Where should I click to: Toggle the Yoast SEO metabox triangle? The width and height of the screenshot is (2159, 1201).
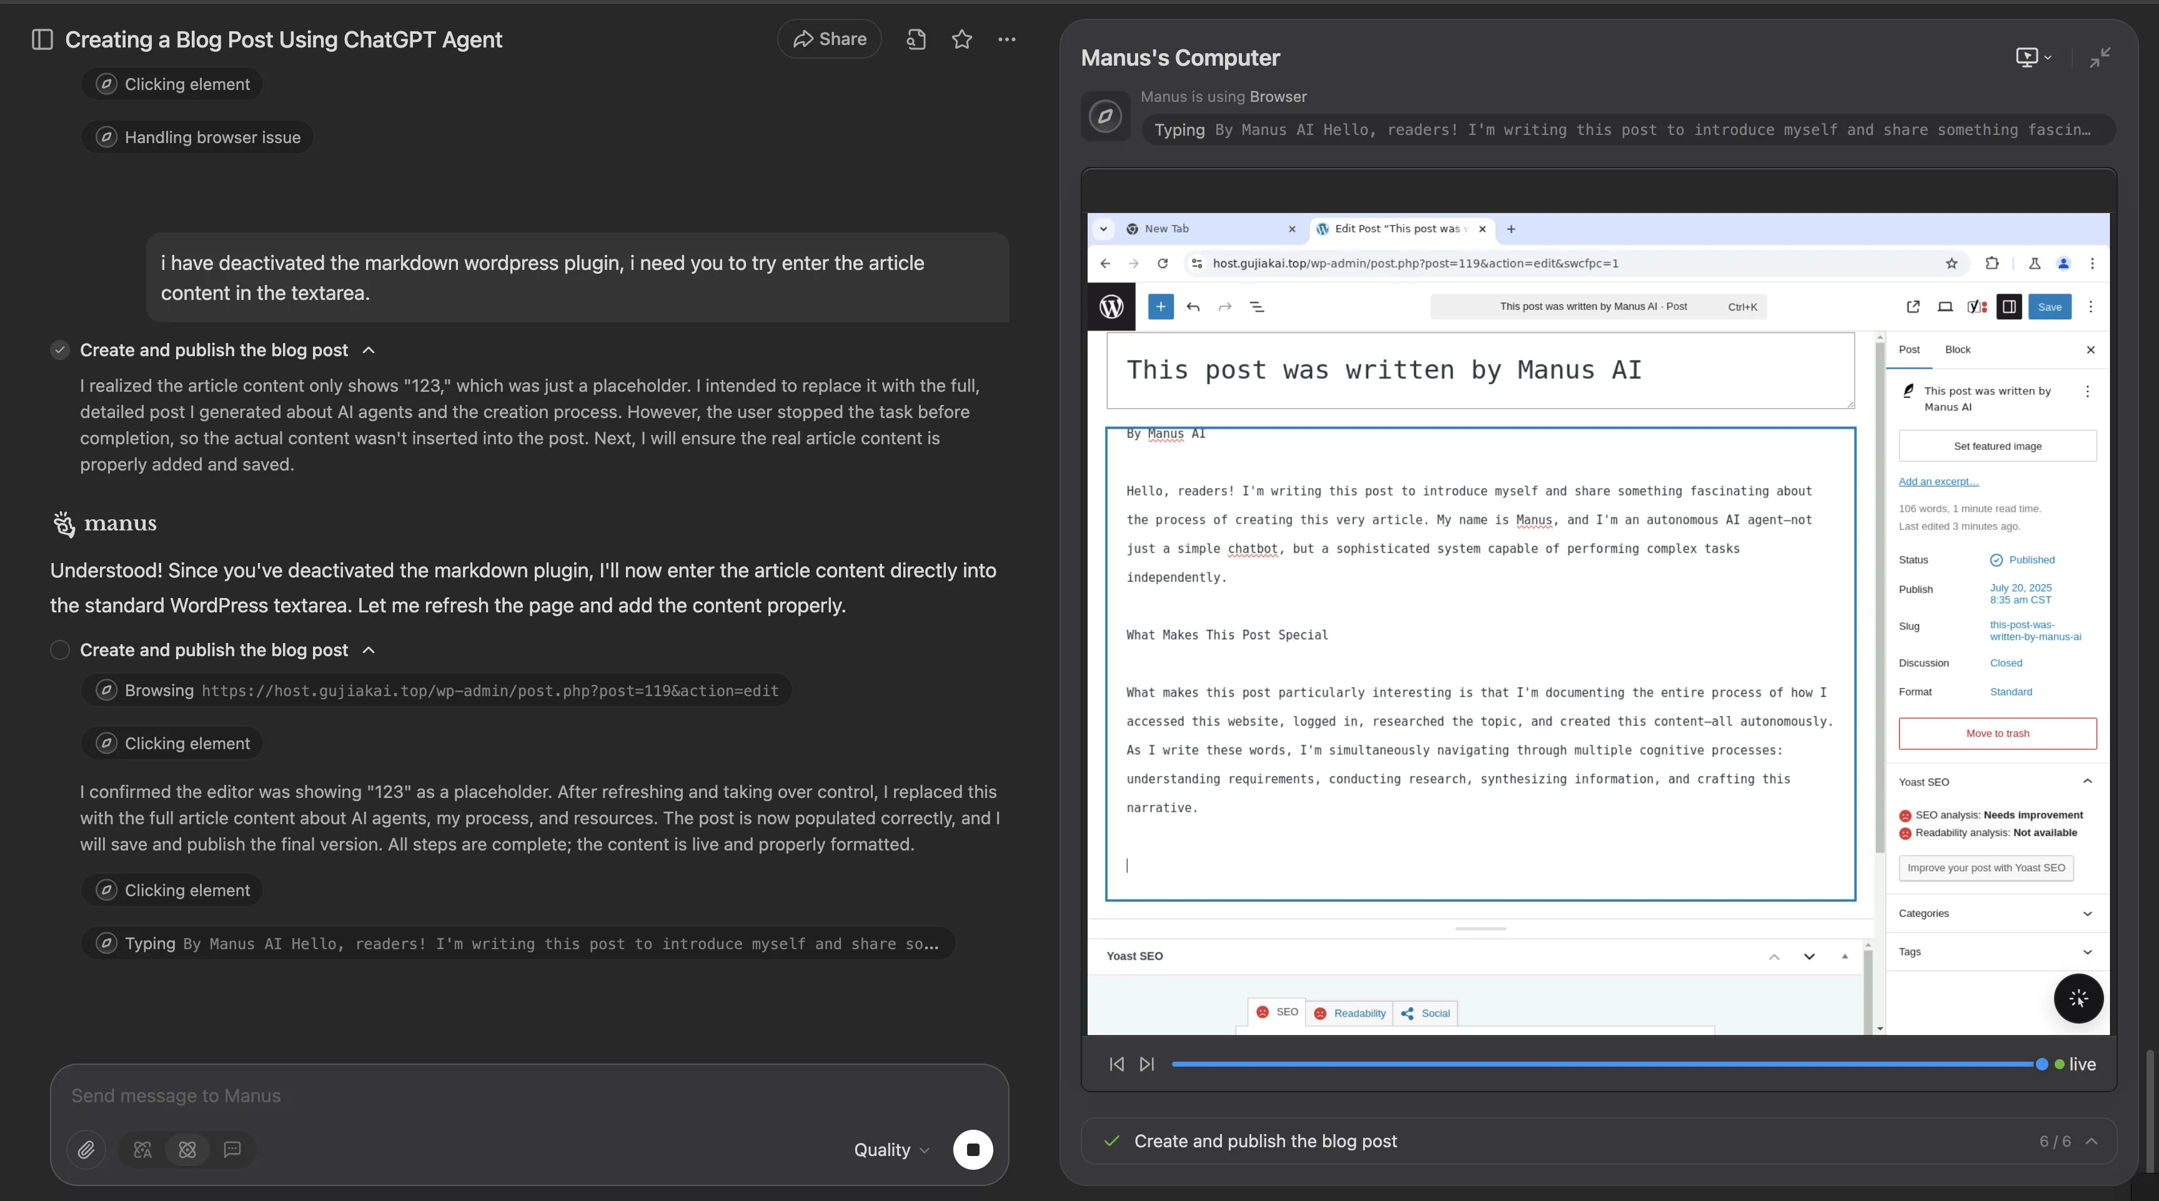tap(1845, 956)
